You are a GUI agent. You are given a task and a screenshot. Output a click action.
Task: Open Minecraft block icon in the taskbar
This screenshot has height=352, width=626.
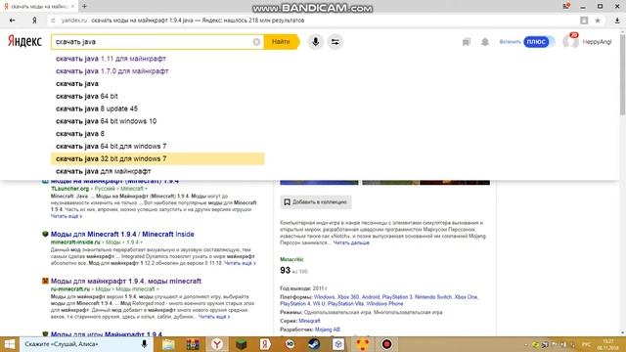tap(242, 344)
